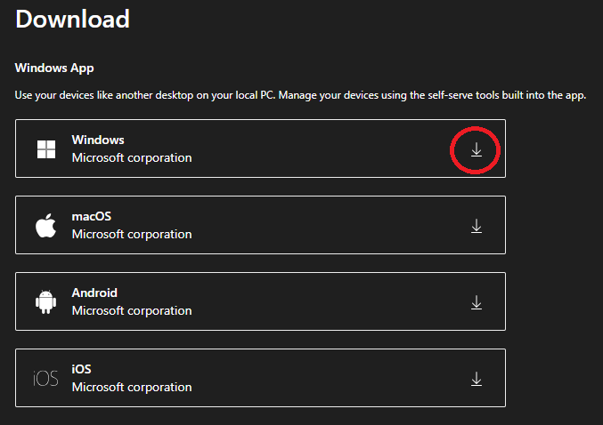Click Microsoft corporation under Windows
The image size is (603, 425).
point(132,157)
